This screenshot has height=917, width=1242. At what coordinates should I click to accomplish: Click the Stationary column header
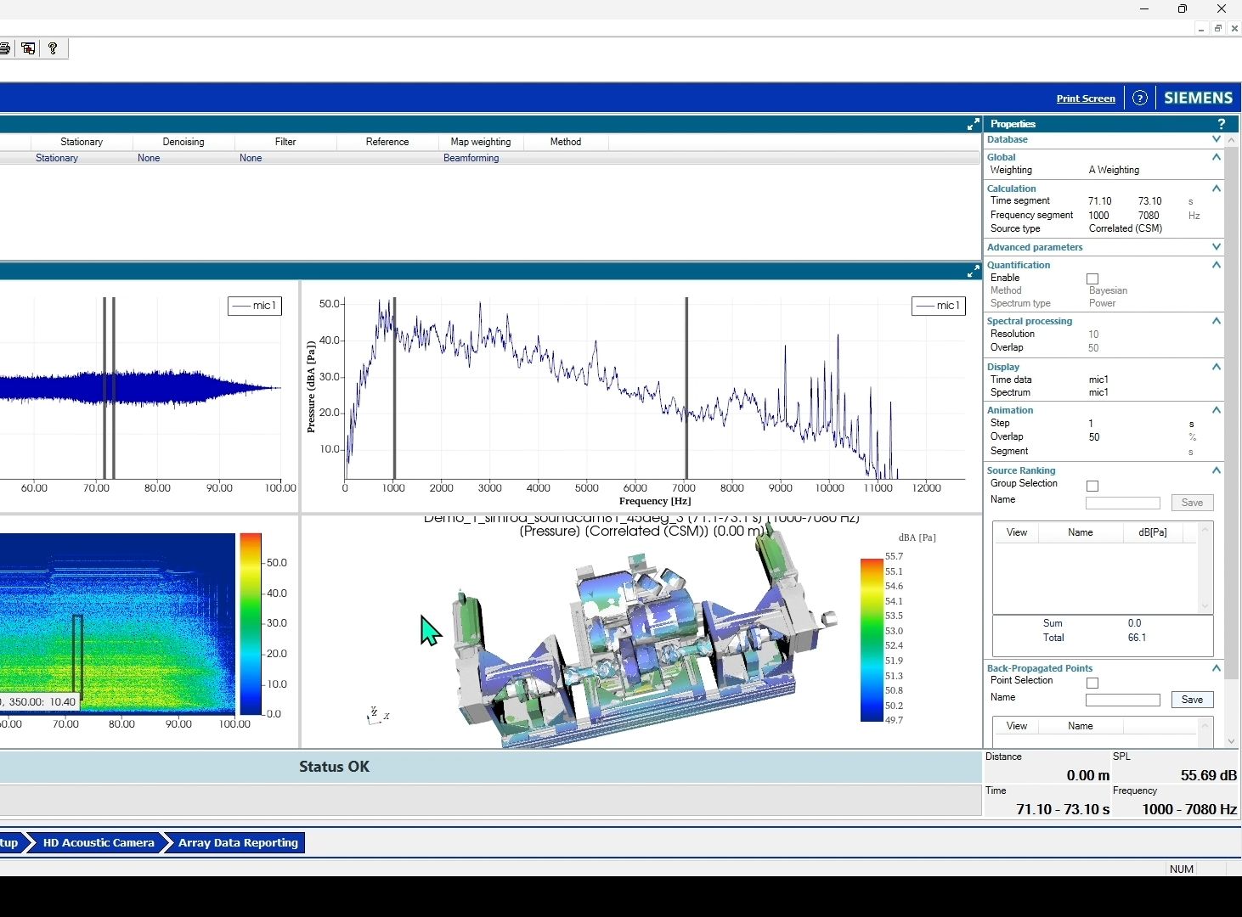tap(82, 142)
